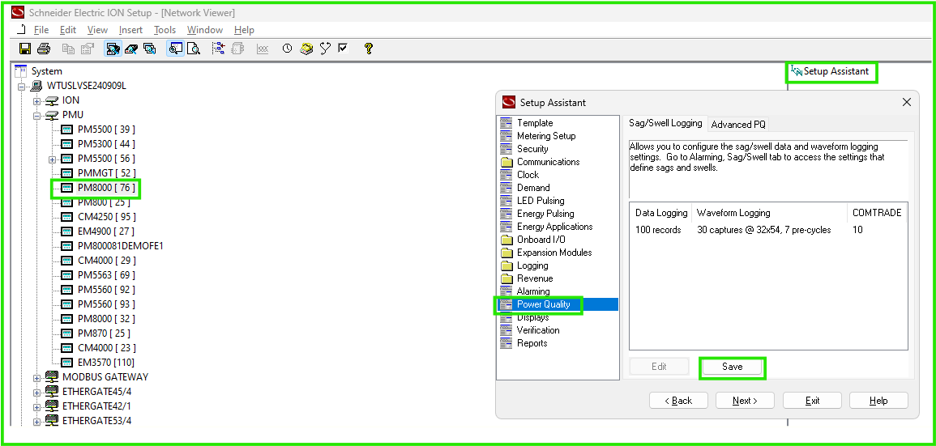
Task: Click the COMTRADE column header
Action: (x=877, y=213)
